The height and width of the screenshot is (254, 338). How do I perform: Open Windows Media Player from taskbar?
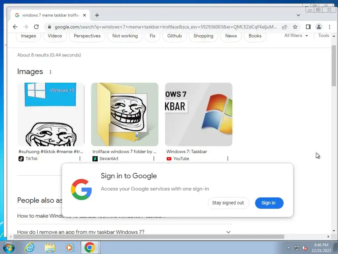click(70, 247)
